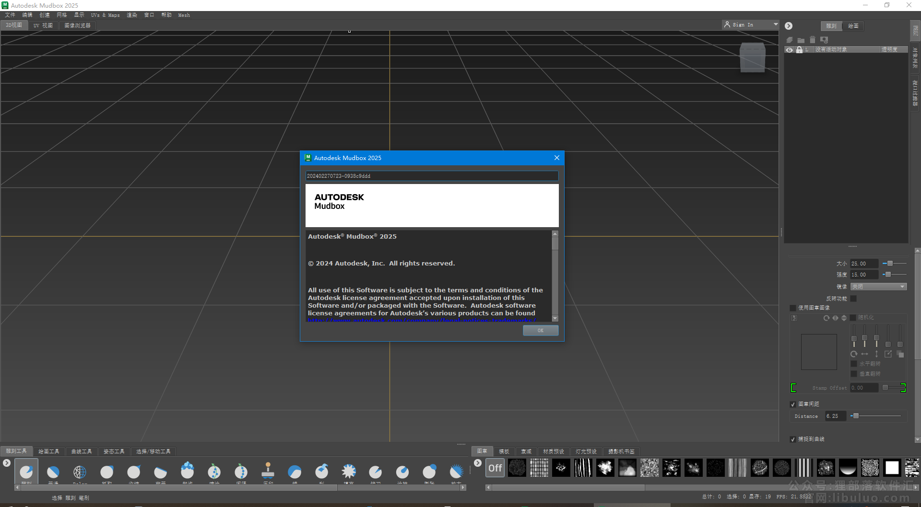Select the Knife (锉刀) brush tool
The width and height of the screenshot is (921, 507).
pyautogui.click(x=376, y=472)
